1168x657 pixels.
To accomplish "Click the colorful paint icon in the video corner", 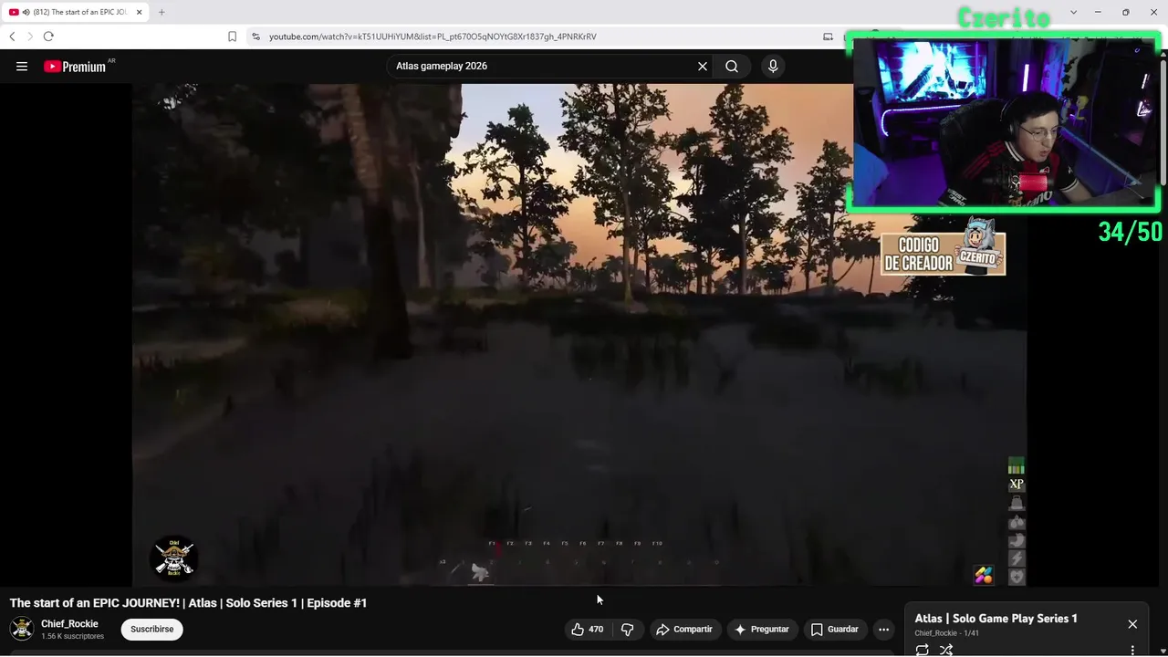I will pos(984,575).
